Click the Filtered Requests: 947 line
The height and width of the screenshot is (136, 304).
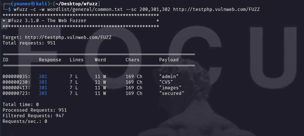(33, 116)
